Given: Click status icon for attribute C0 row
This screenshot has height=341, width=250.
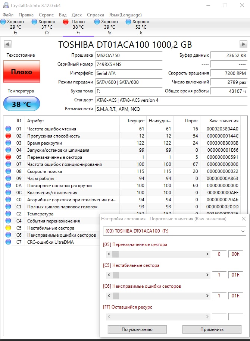Looking at the screenshot, I should point(8,200).
